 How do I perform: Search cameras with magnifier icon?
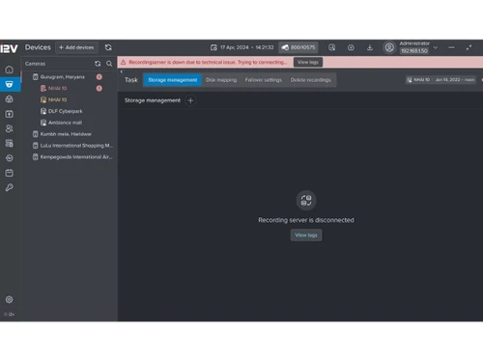click(x=109, y=64)
